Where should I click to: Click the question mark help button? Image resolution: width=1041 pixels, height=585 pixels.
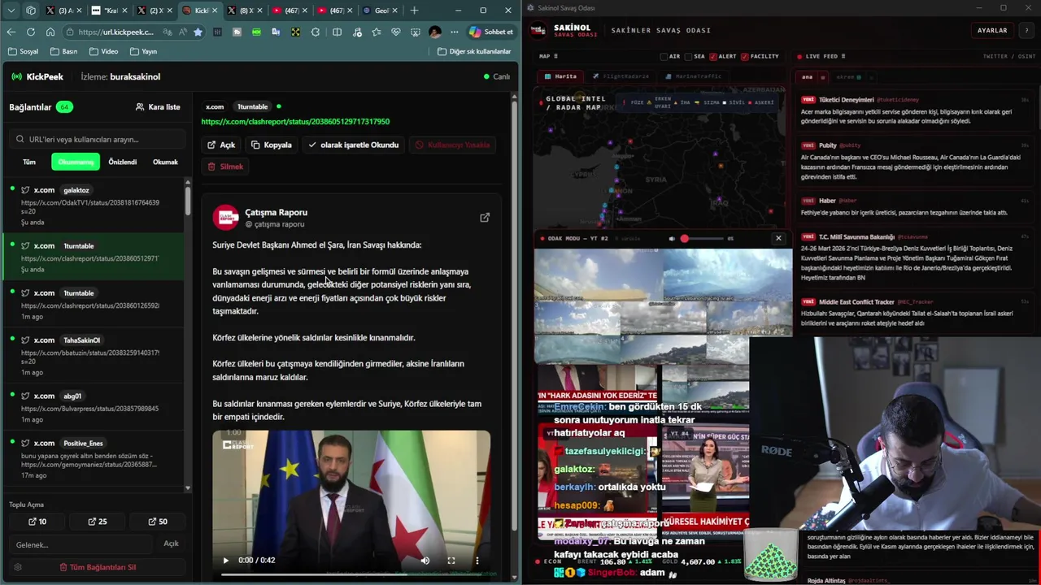tap(1026, 30)
